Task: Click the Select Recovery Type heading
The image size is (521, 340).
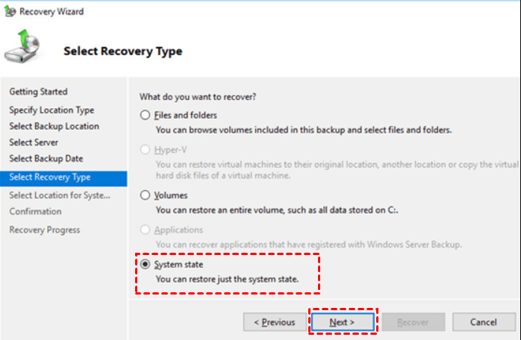Action: click(x=122, y=51)
